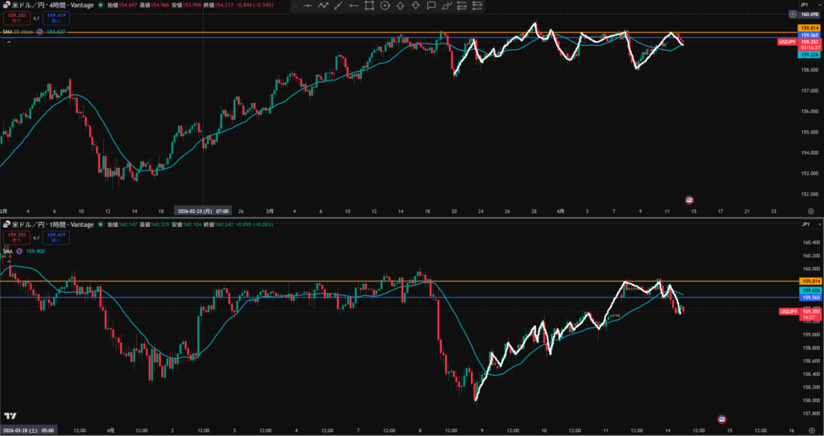Collapse indicator legend on the 1-hour chart
824x436 pixels.
[8, 261]
